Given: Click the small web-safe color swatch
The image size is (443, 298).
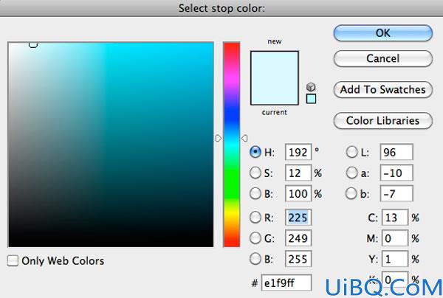Looking at the screenshot, I should coord(311,99).
